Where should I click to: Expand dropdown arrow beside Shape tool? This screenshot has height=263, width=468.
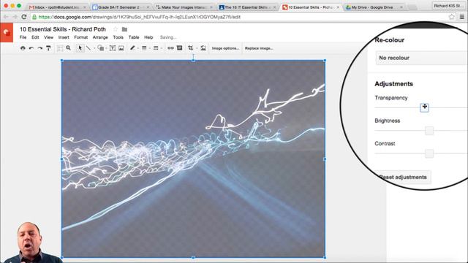[x=106, y=48]
